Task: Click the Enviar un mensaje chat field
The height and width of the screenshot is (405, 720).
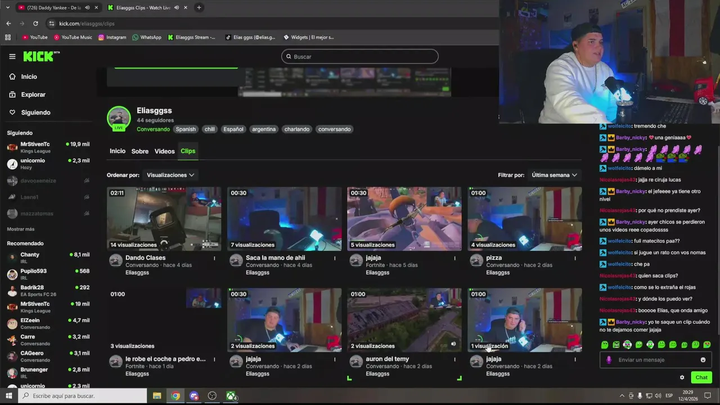Action: pos(655,360)
